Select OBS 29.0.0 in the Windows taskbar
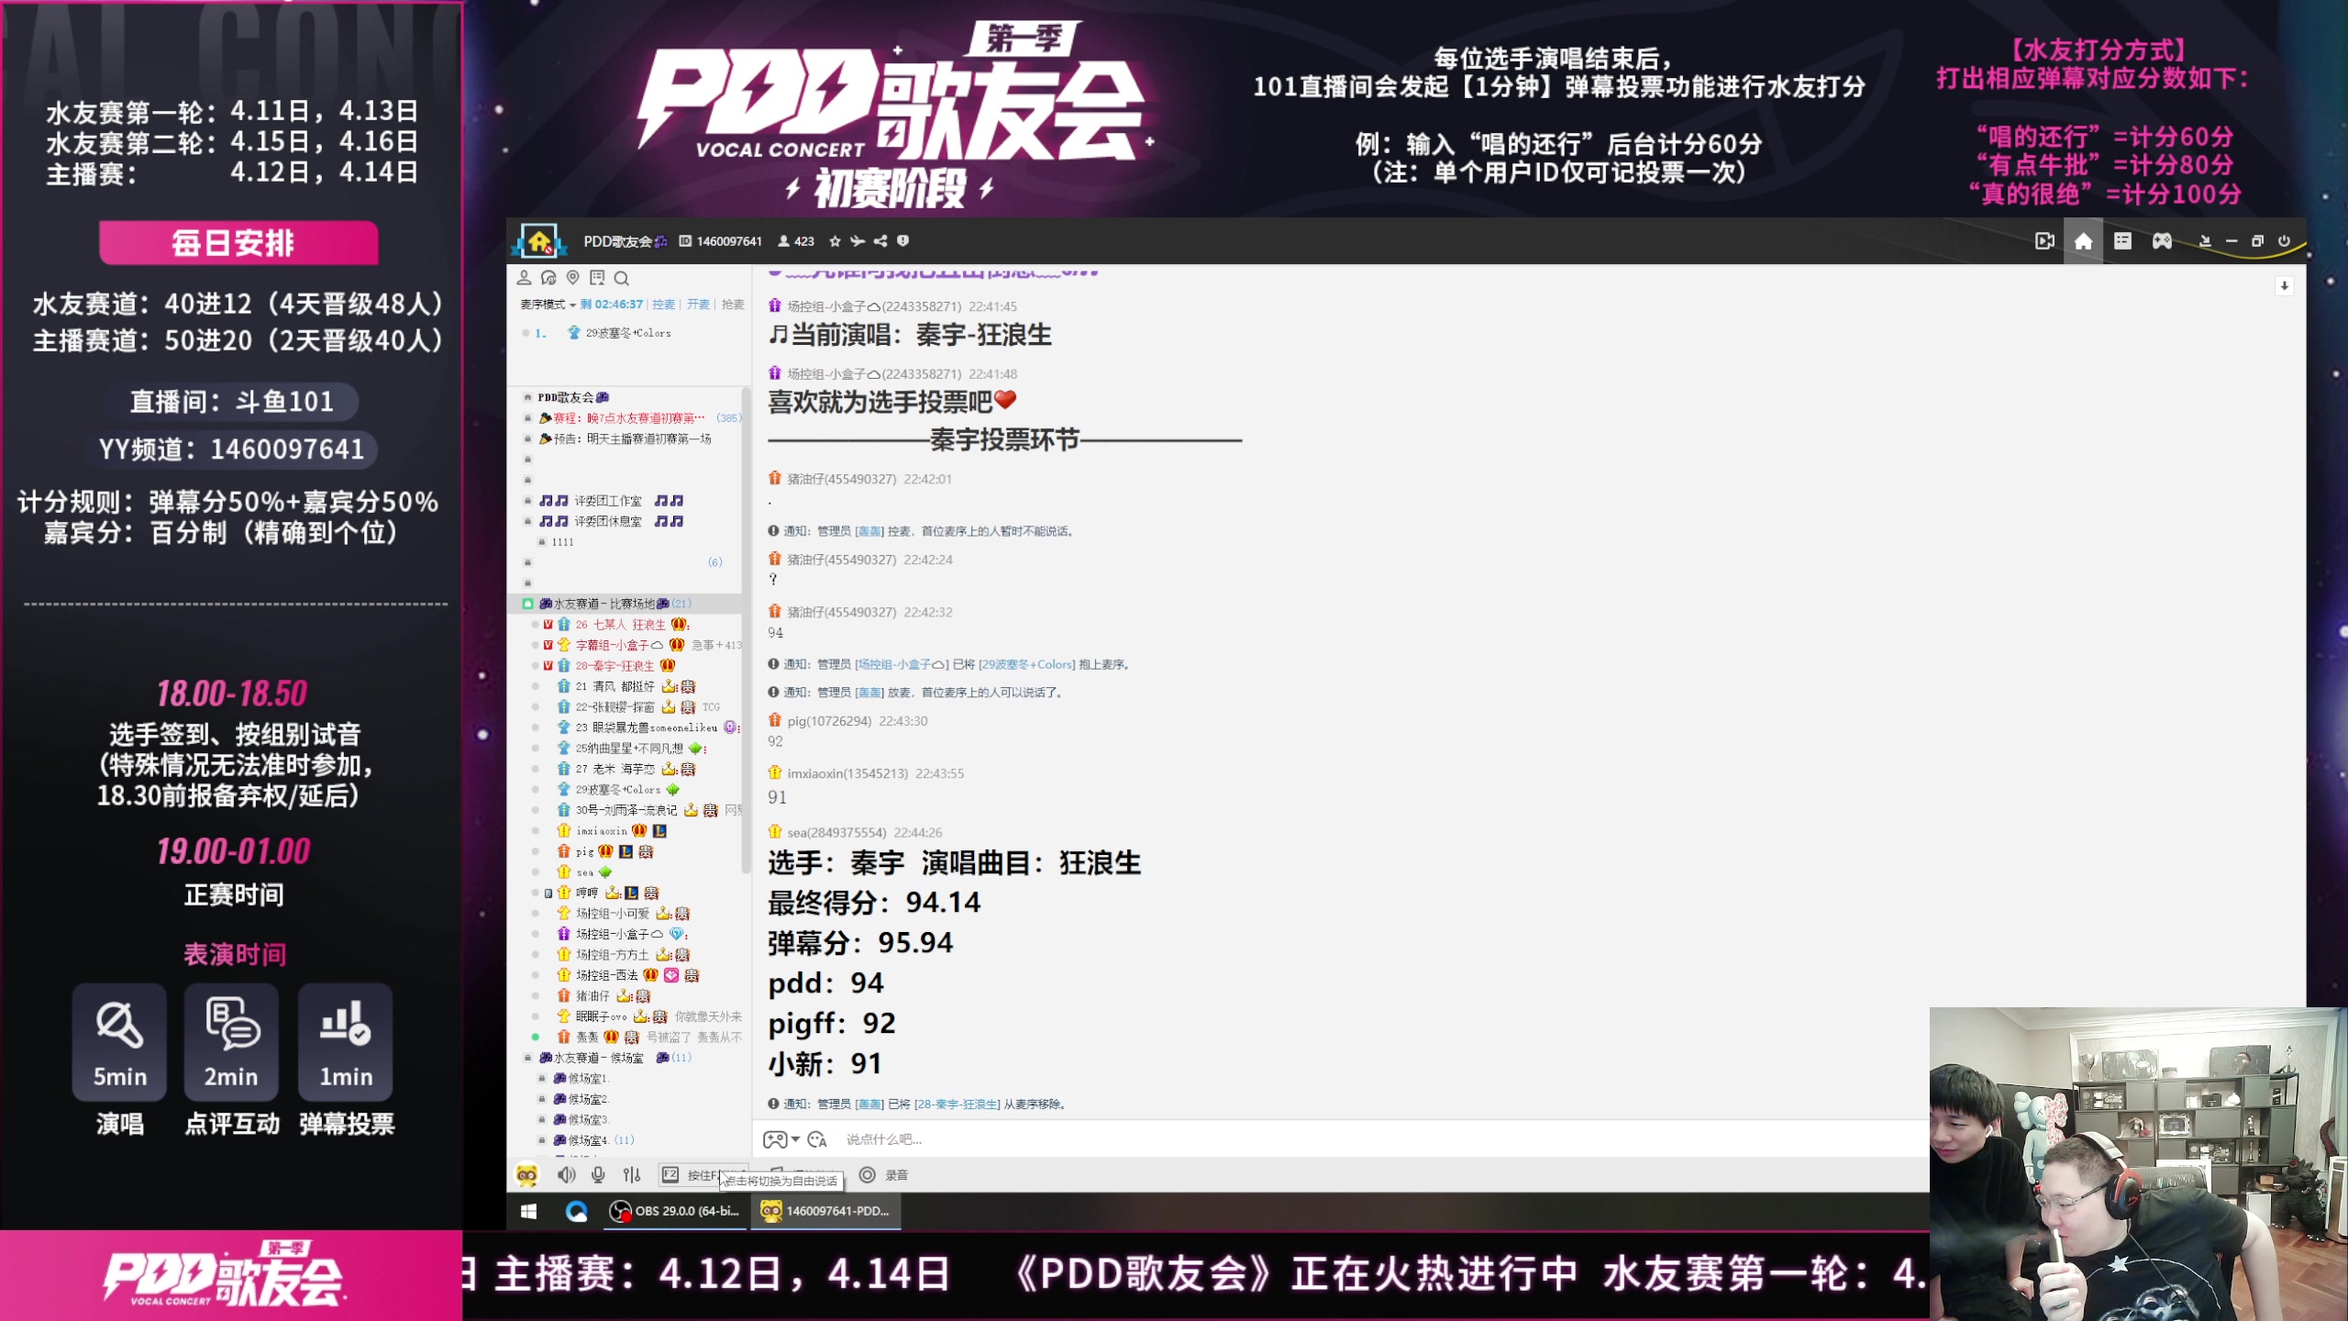This screenshot has height=1321, width=2348. click(676, 1211)
